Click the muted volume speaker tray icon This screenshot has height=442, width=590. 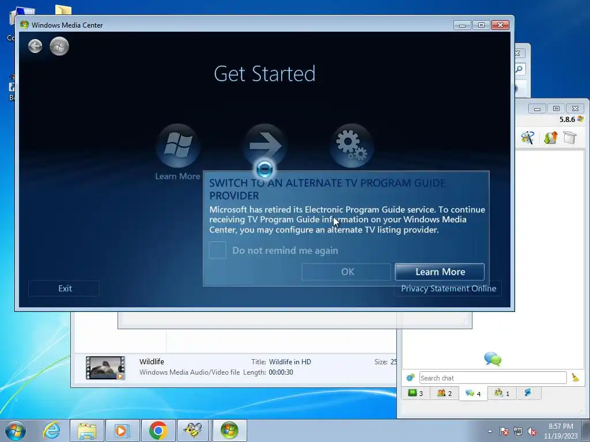(x=532, y=431)
